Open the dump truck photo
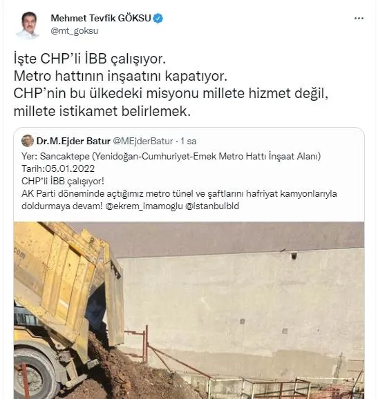The height and width of the screenshot is (399, 387). pyautogui.click(x=189, y=310)
